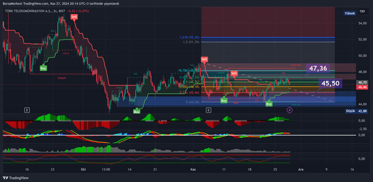Viewport: 373px width, 182px height.
Task: Click the earnings E icon below date 16
Action: point(27,110)
